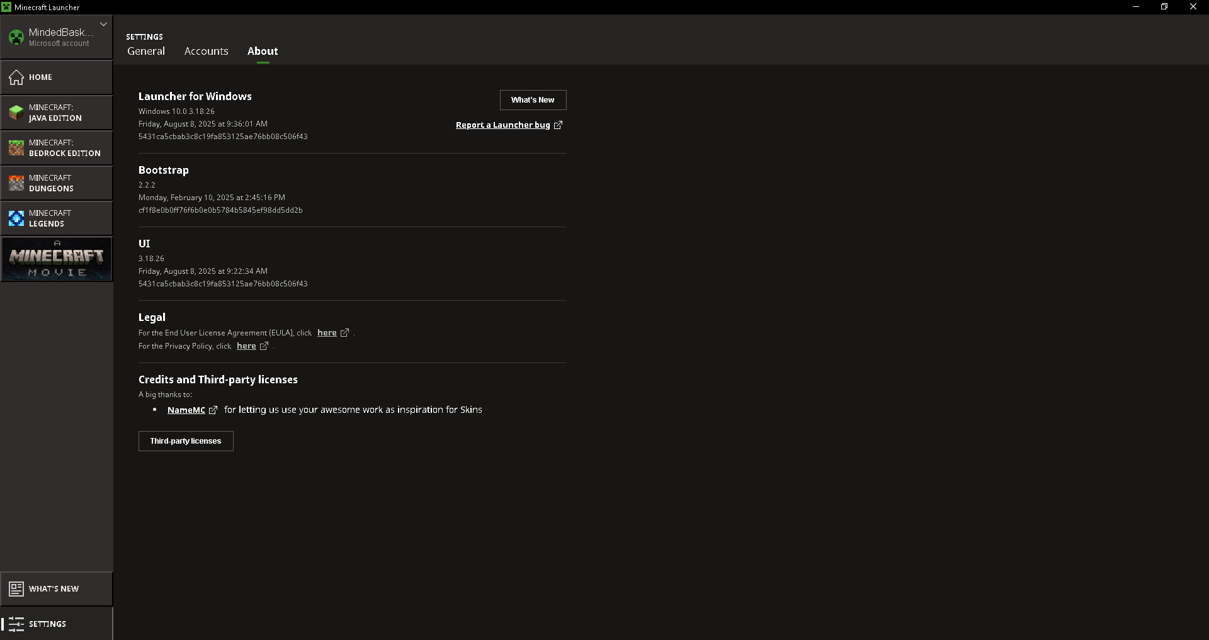
Task: Open Minecraft: Java Edition page
Action: [57, 113]
